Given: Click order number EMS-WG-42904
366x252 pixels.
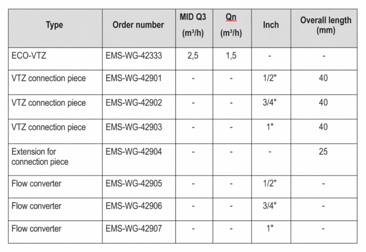Looking at the screenshot, I should (134, 152).
